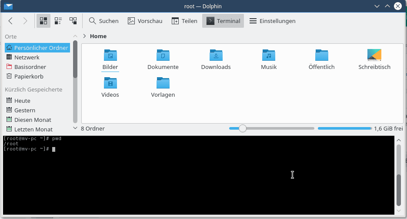
Task: Click the terminal vertical scrollbar handle
Action: (x=399, y=190)
